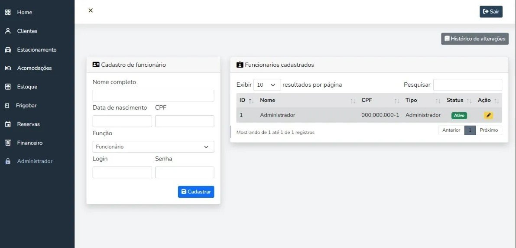This screenshot has width=516, height=248.
Task: Click the Reservas calendar icon
Action: click(8, 124)
